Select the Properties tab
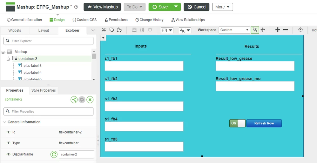 [15, 90]
